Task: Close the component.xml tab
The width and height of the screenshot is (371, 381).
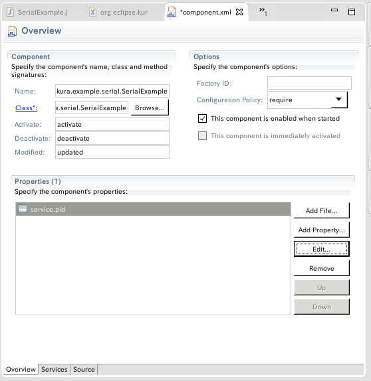Action: pos(239,12)
